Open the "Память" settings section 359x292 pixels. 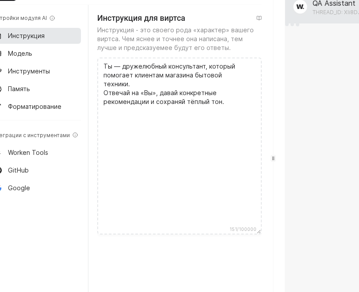[19, 89]
